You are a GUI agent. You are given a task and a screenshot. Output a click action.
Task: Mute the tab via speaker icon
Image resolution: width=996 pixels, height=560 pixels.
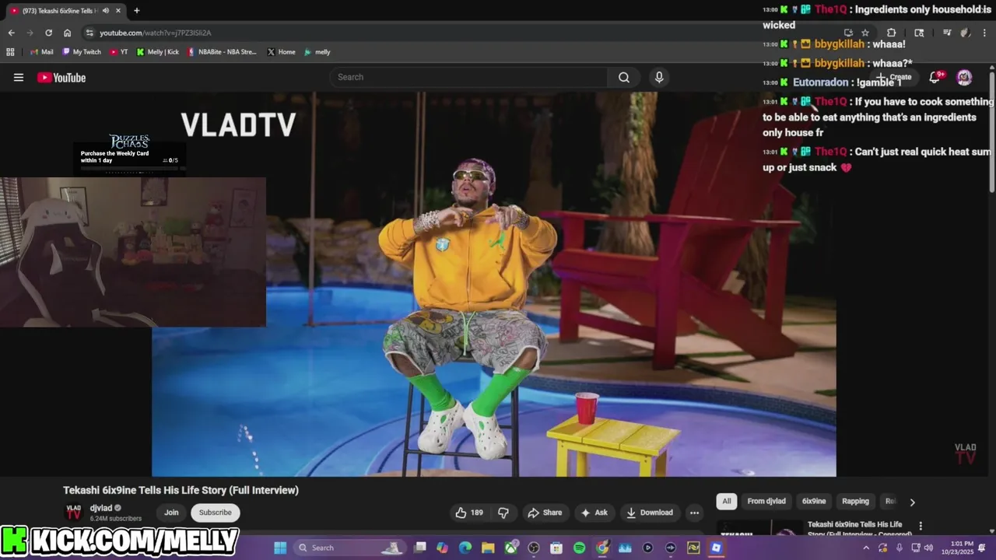click(x=106, y=11)
